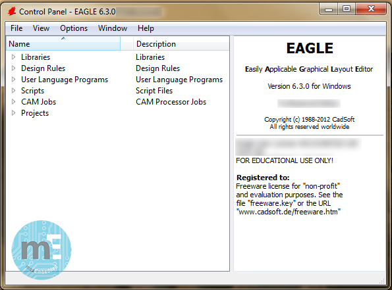Click 'Libraries' in the Description column
Viewport: 392px width, 290px height.
[x=150, y=57]
